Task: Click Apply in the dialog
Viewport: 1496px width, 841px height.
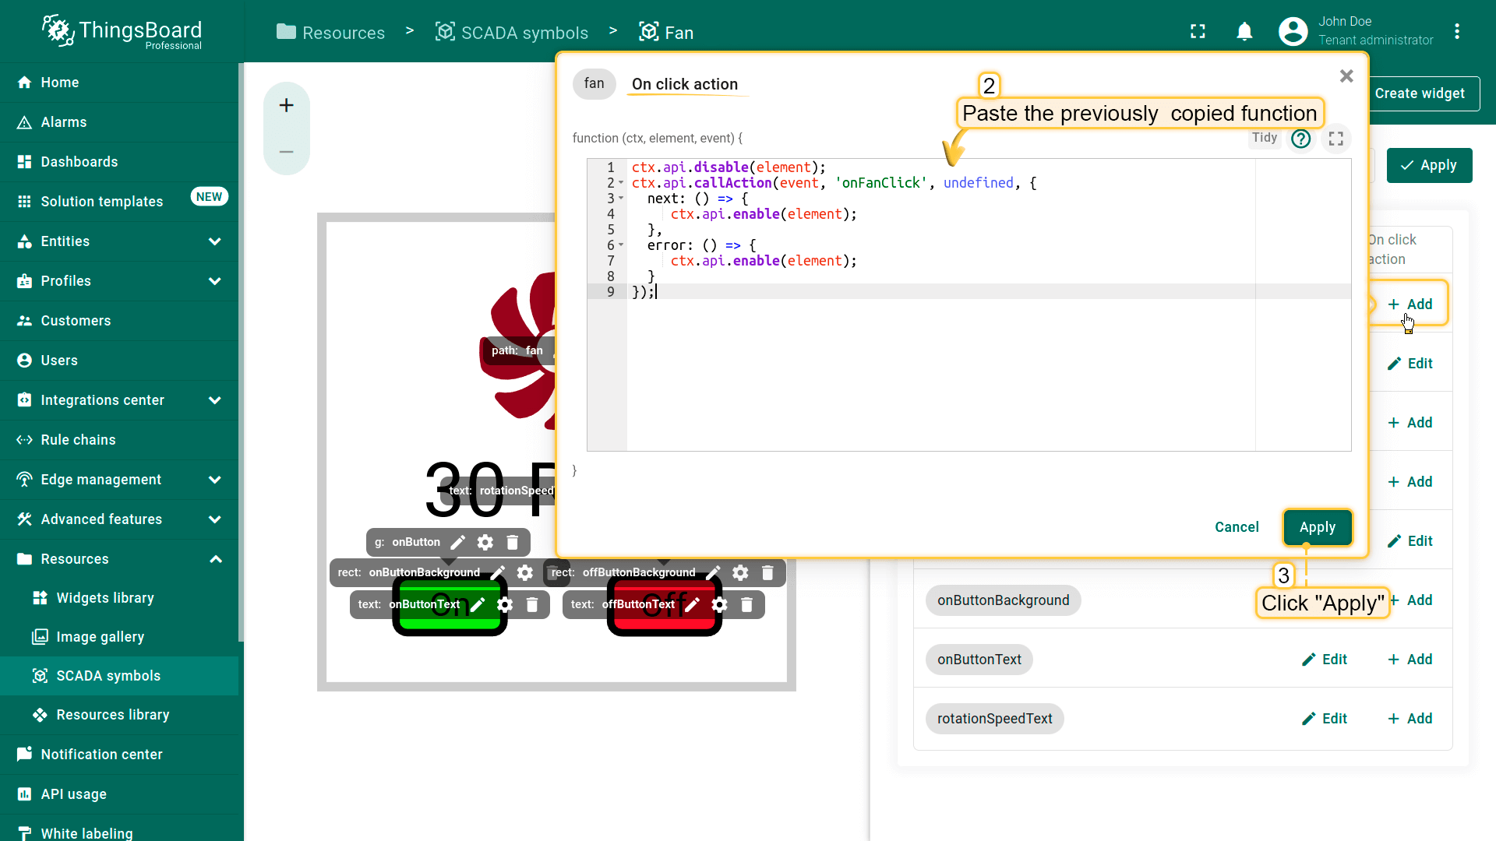Action: pyautogui.click(x=1317, y=527)
